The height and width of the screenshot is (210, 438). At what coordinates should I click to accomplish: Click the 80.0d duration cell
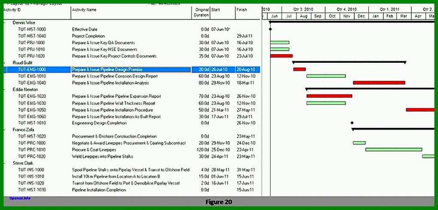tap(204, 83)
